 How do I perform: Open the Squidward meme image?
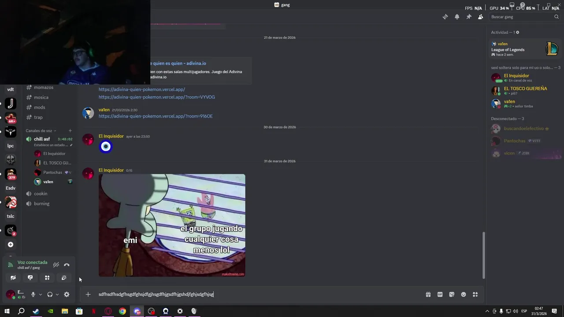point(172,225)
